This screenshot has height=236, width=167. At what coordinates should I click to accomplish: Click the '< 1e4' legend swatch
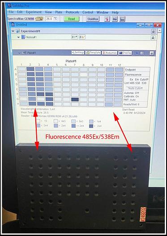click(91, 121)
